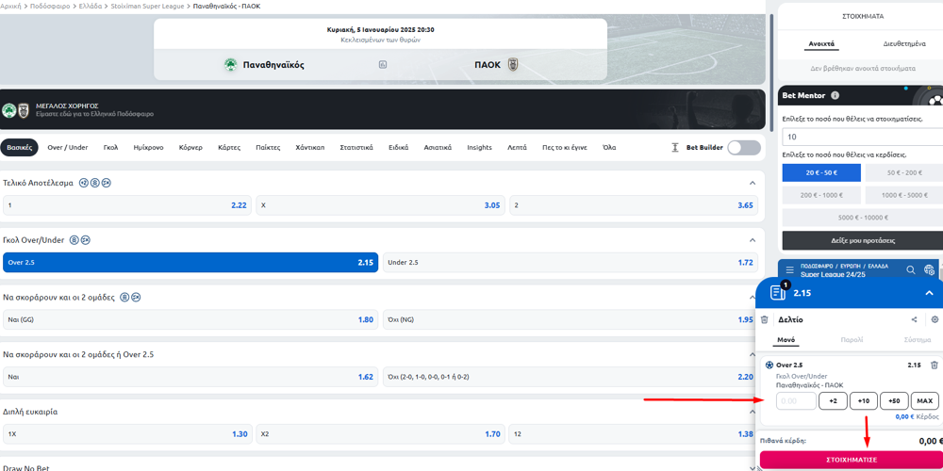Click the PAOK team crest icon

(513, 65)
